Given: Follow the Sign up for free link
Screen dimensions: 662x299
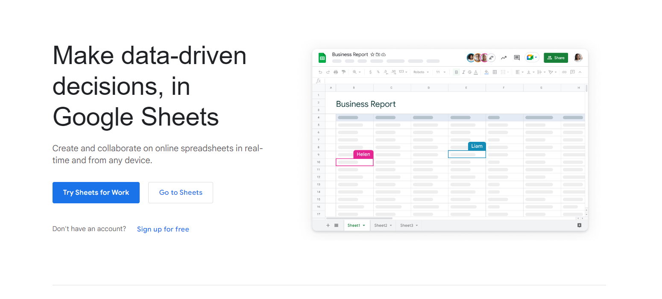Looking at the screenshot, I should [x=163, y=229].
